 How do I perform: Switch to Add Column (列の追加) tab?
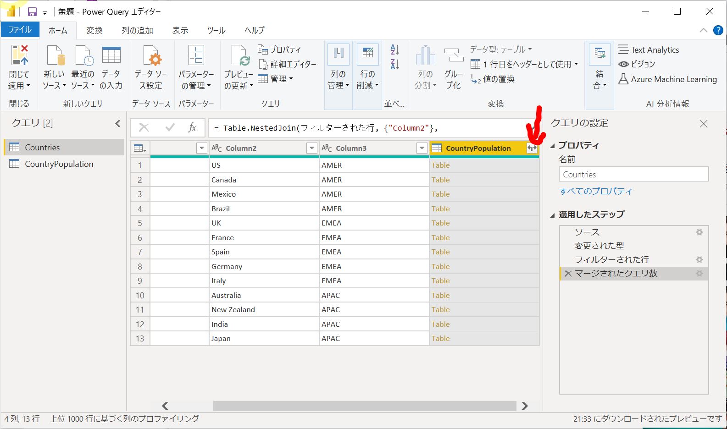(x=137, y=30)
